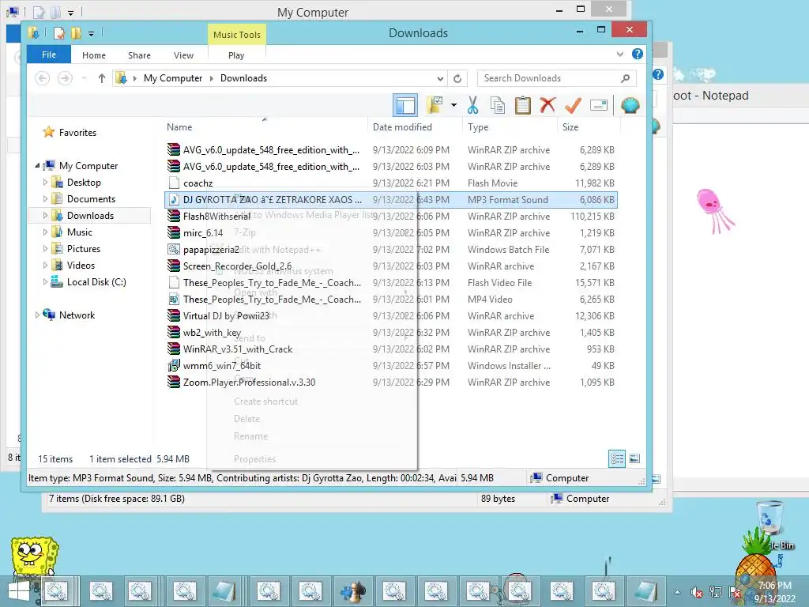Click the Copy pages icon
This screenshot has height=607, width=809.
498,105
